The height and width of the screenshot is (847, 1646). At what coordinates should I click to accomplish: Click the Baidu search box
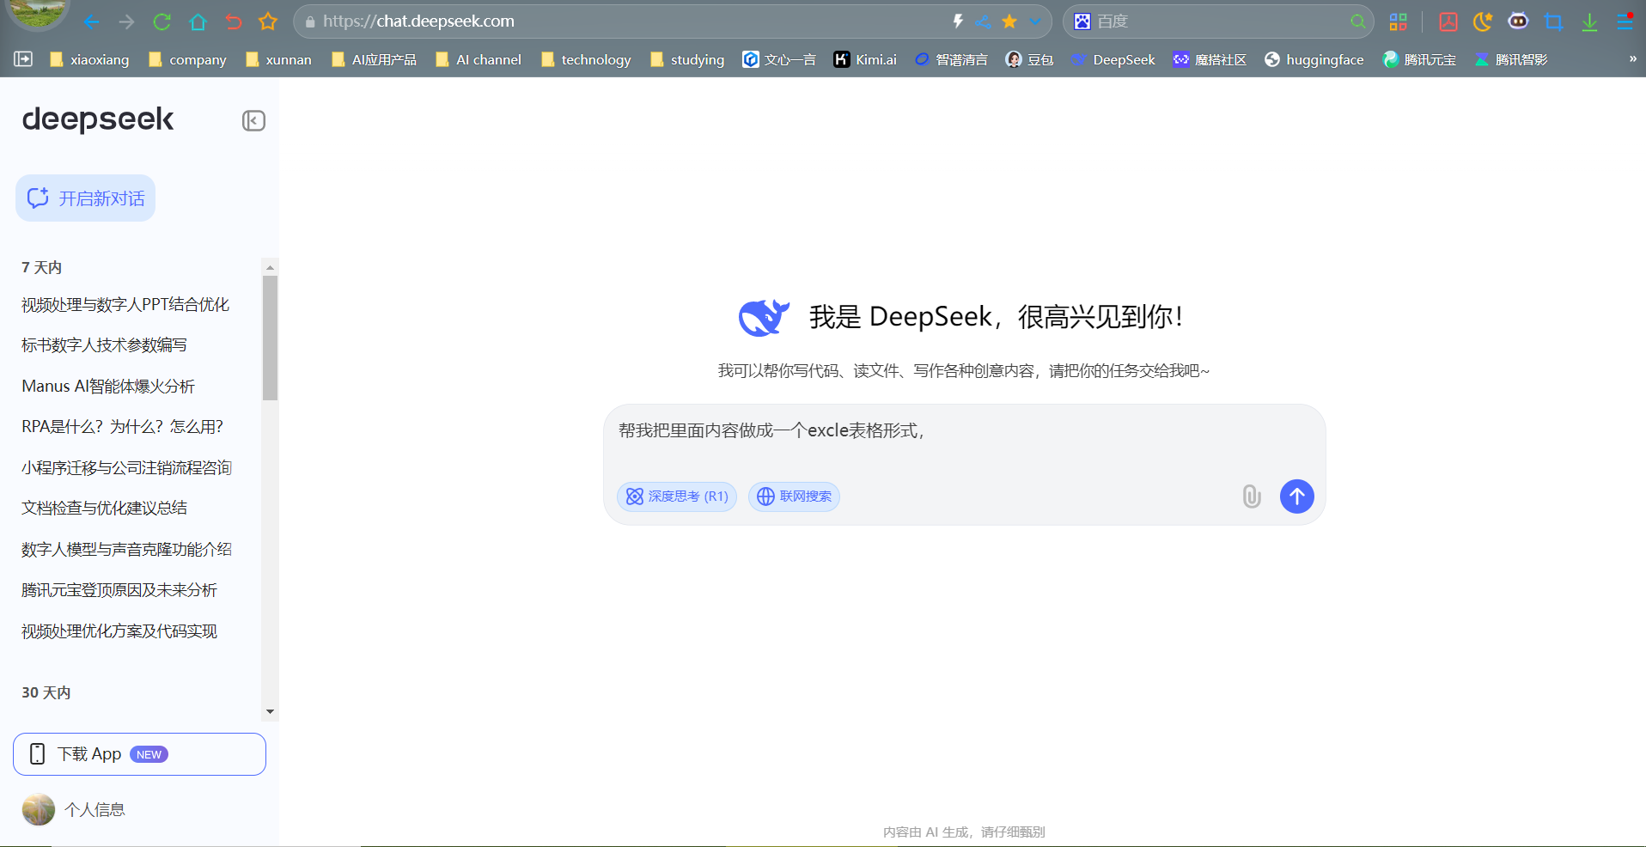[1218, 21]
